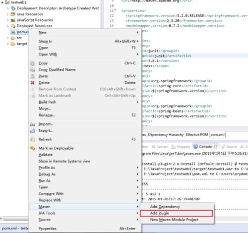248x233 pixels.
Task: Expand the src folder
Action: [8, 38]
